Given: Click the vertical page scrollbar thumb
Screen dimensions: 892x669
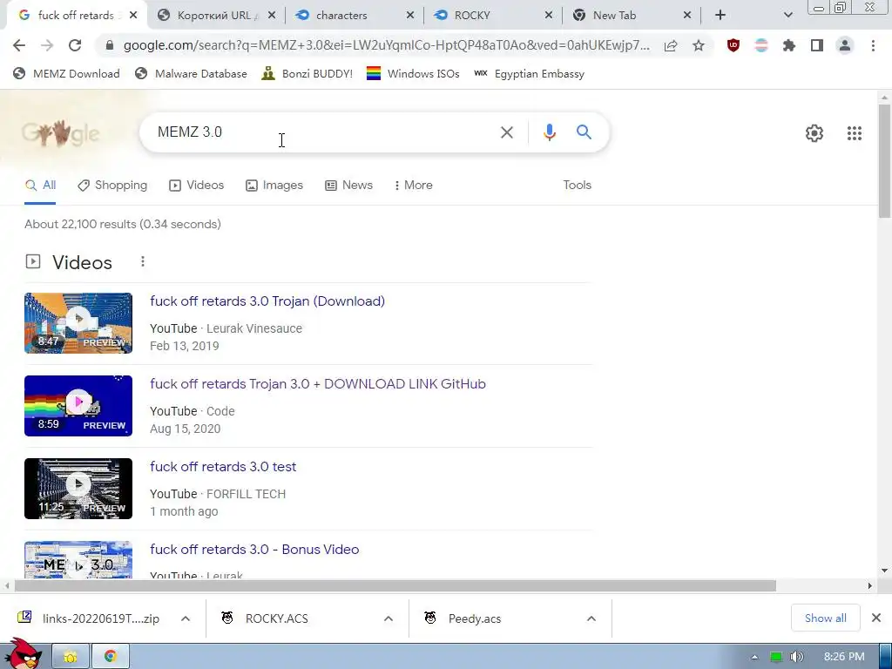Looking at the screenshot, I should click(884, 161).
